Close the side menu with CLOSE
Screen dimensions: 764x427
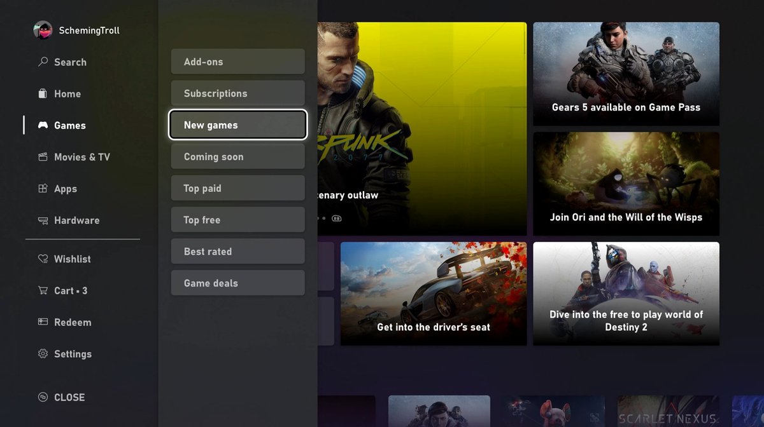click(x=62, y=397)
